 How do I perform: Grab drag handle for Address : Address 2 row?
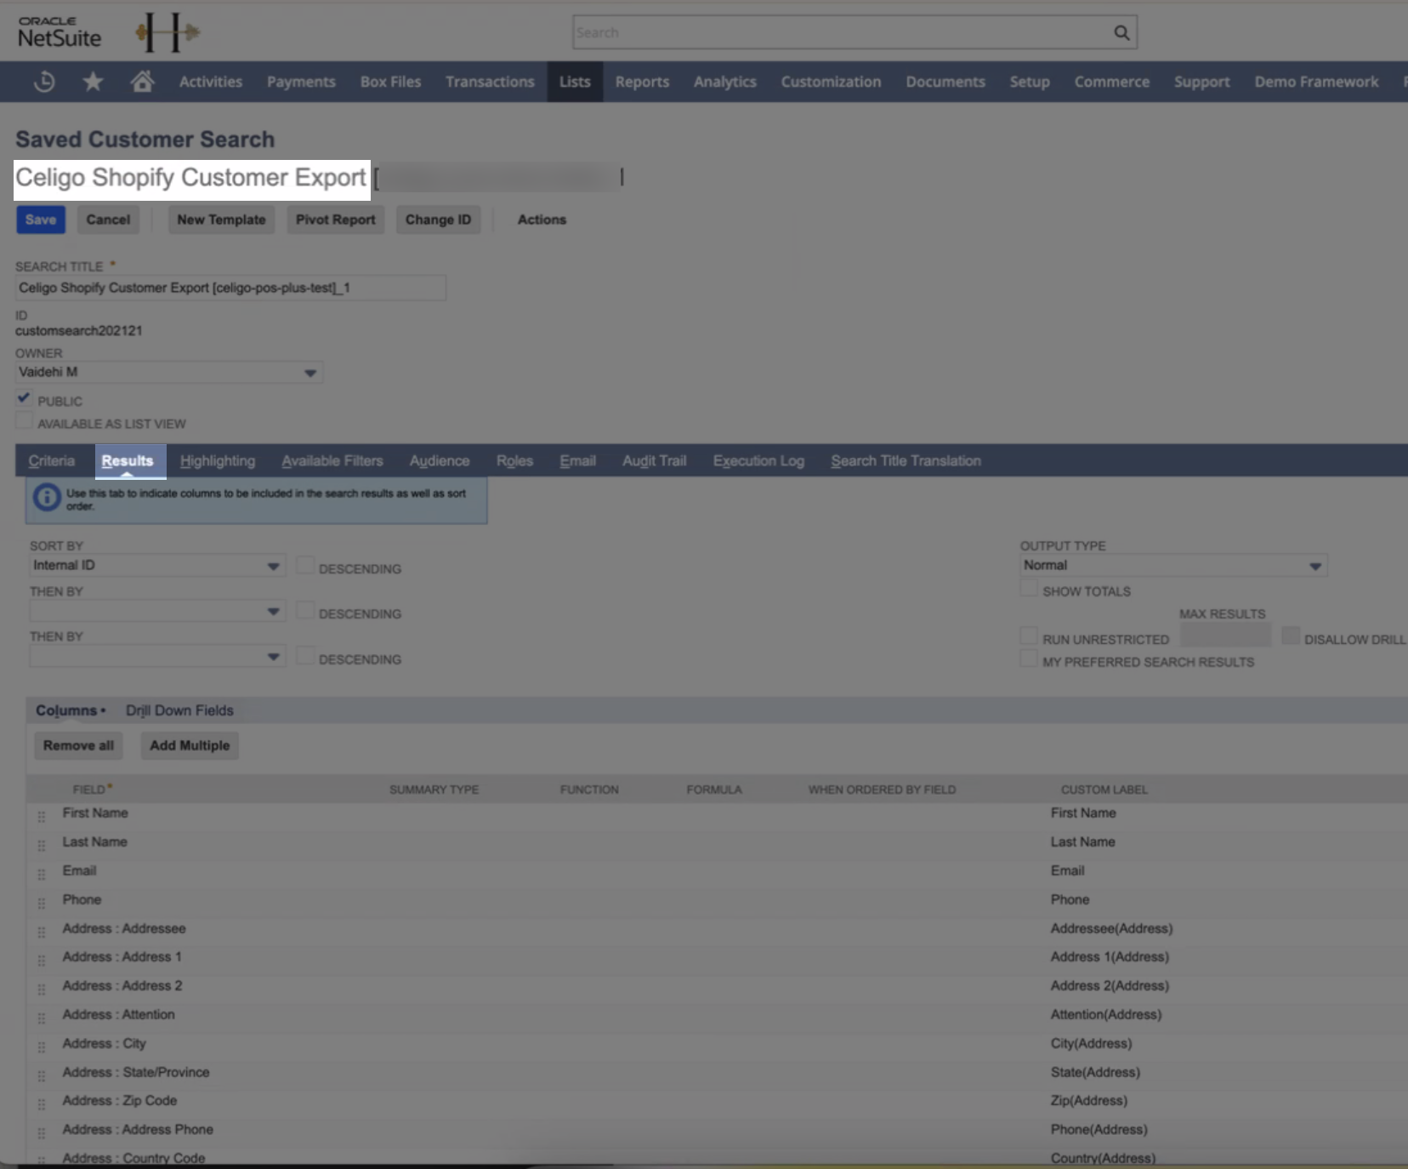tap(41, 989)
